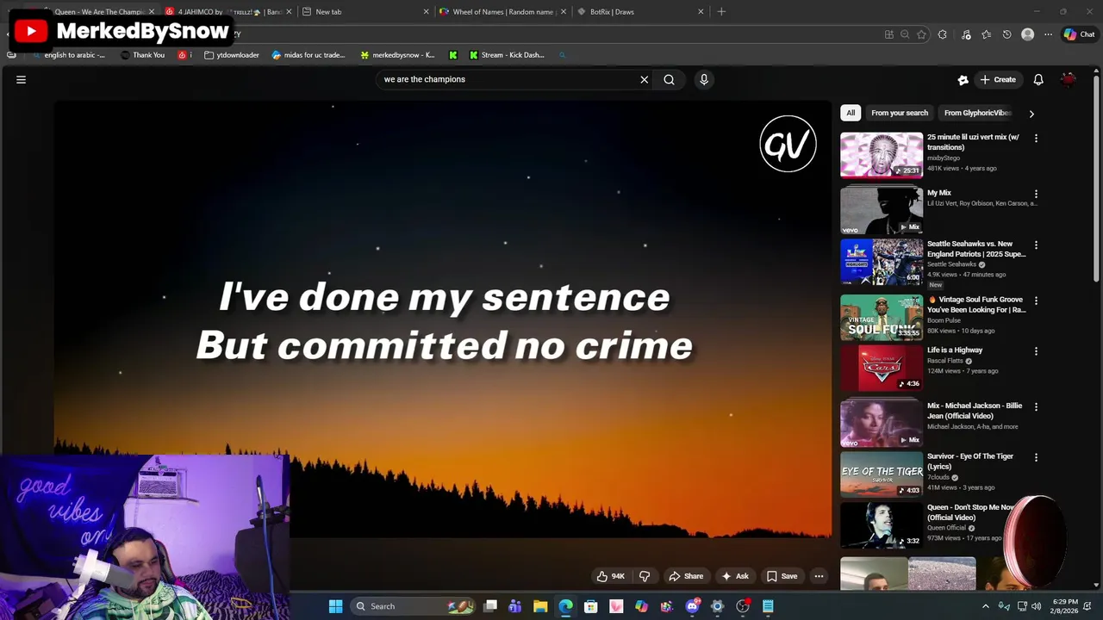Image resolution: width=1103 pixels, height=620 pixels.
Task: Open File Explorer from the taskbar
Action: [x=540, y=606]
